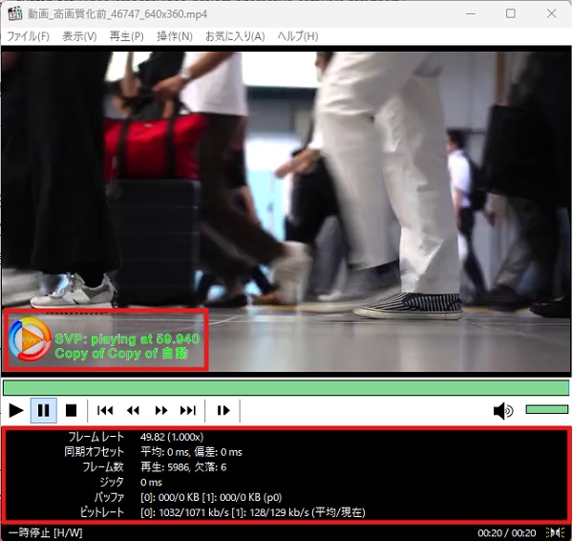Click the 00:20 / 00:20 time display
The height and width of the screenshot is (541, 573).
coord(509,532)
